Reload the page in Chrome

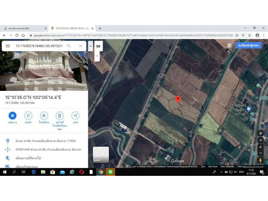click(17, 35)
